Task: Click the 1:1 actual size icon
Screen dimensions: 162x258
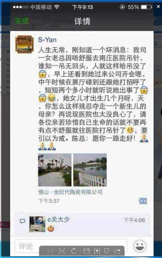Action: tap(50, 251)
